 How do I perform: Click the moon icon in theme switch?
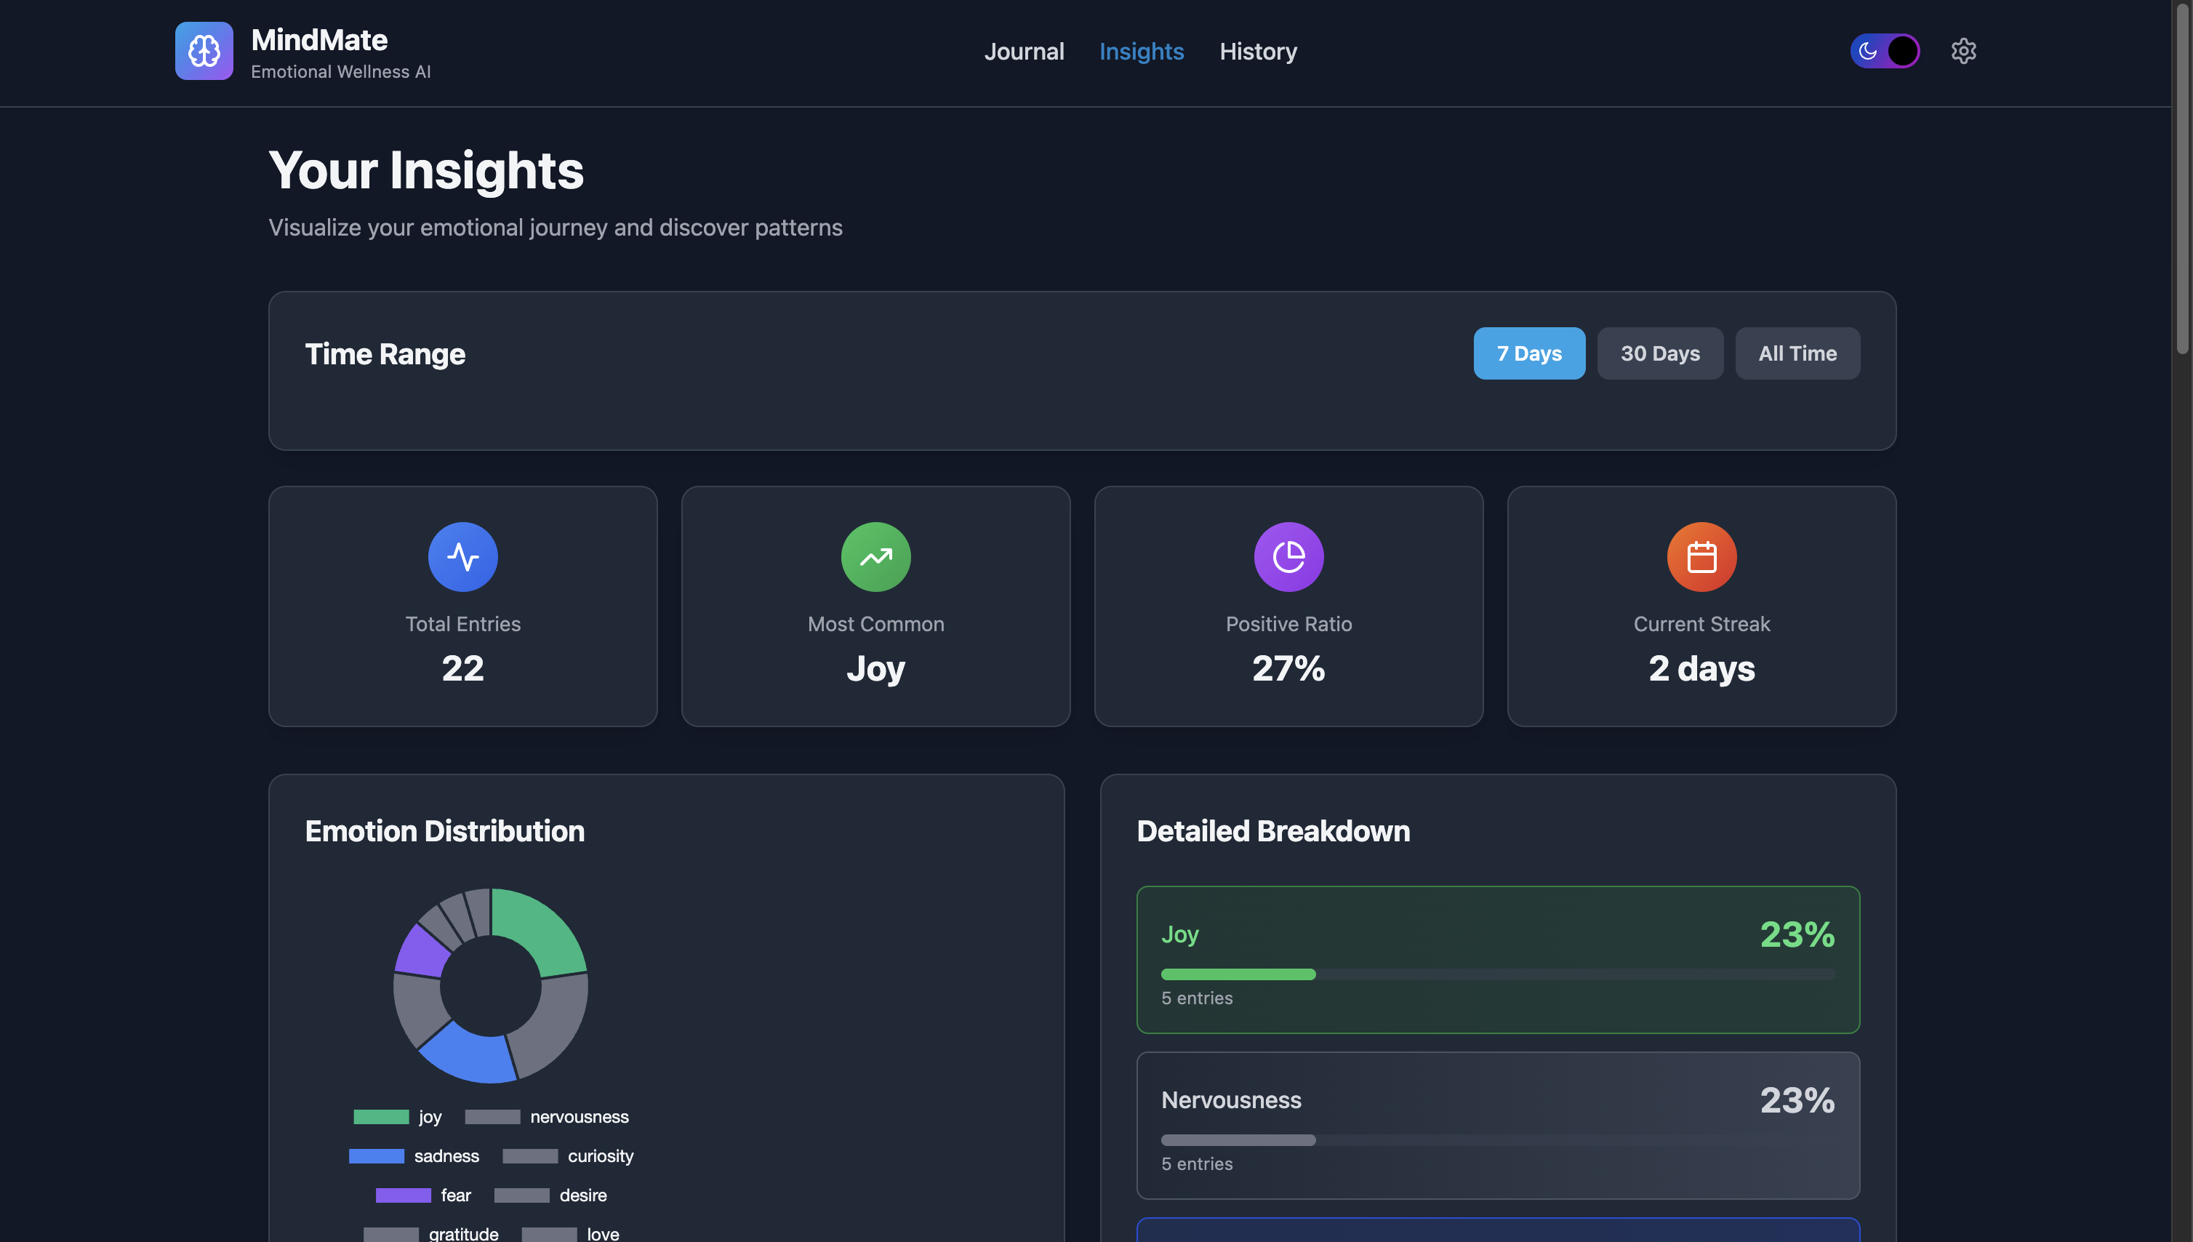1867,51
